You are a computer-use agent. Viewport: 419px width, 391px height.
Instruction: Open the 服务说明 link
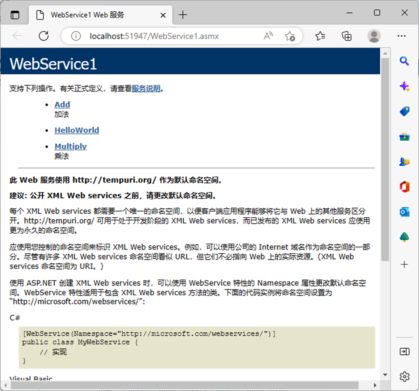coord(146,88)
